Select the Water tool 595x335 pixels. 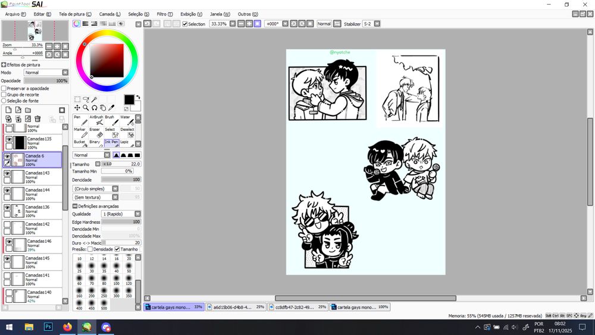[127, 120]
